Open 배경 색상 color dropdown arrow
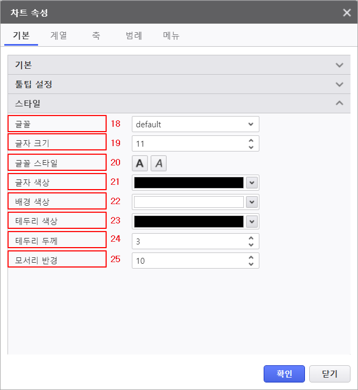358x390 pixels. [x=252, y=202]
